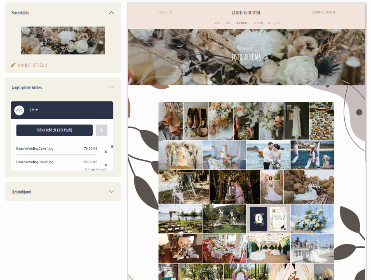Screen dimensions: 371x280
Task: Click the cloud upload icon
Action: 19,110
